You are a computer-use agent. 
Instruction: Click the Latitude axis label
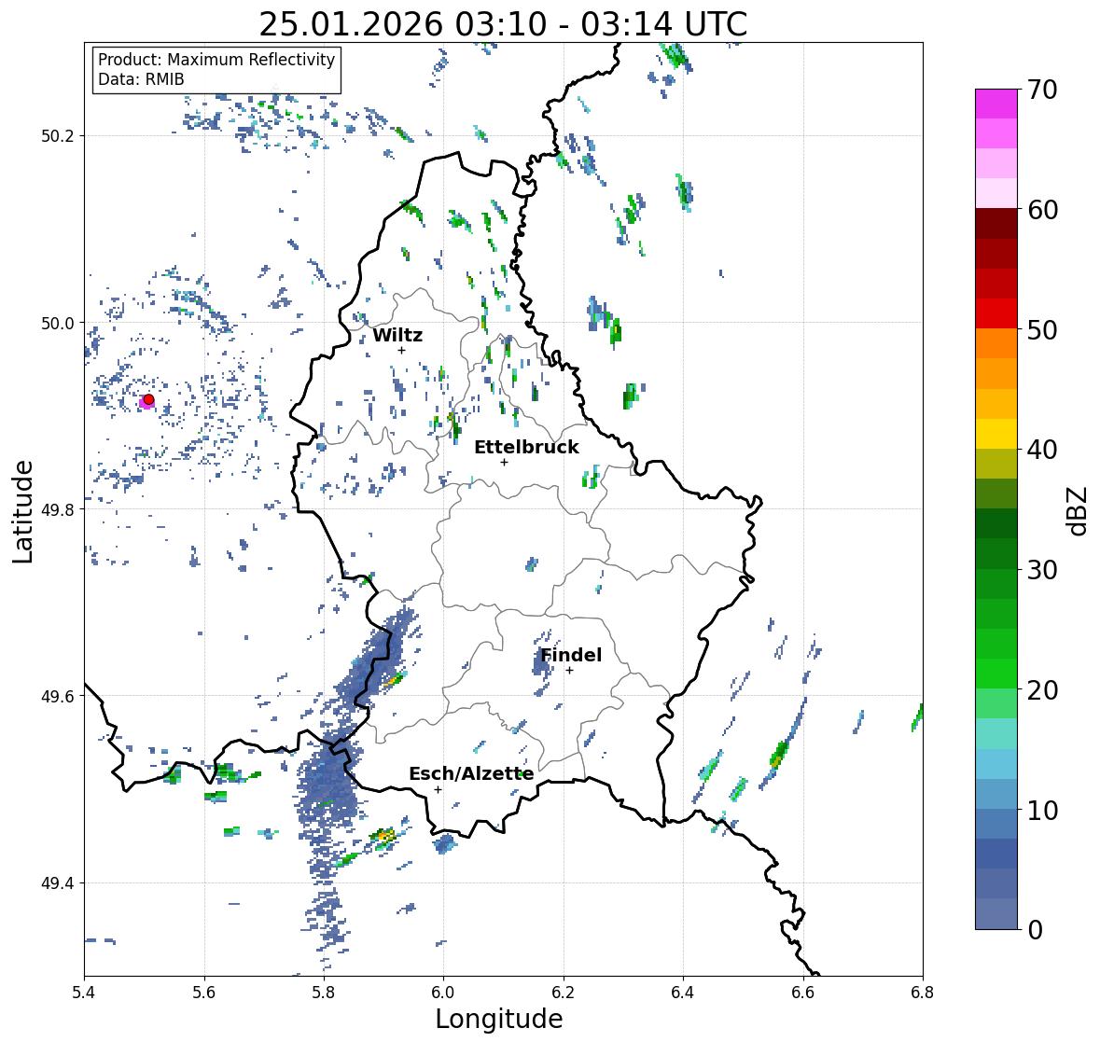[23, 512]
